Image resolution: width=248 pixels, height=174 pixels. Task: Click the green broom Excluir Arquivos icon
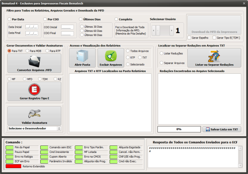pos(111,56)
